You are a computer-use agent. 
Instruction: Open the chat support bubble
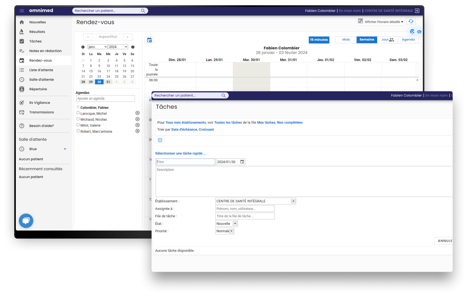tap(26, 220)
